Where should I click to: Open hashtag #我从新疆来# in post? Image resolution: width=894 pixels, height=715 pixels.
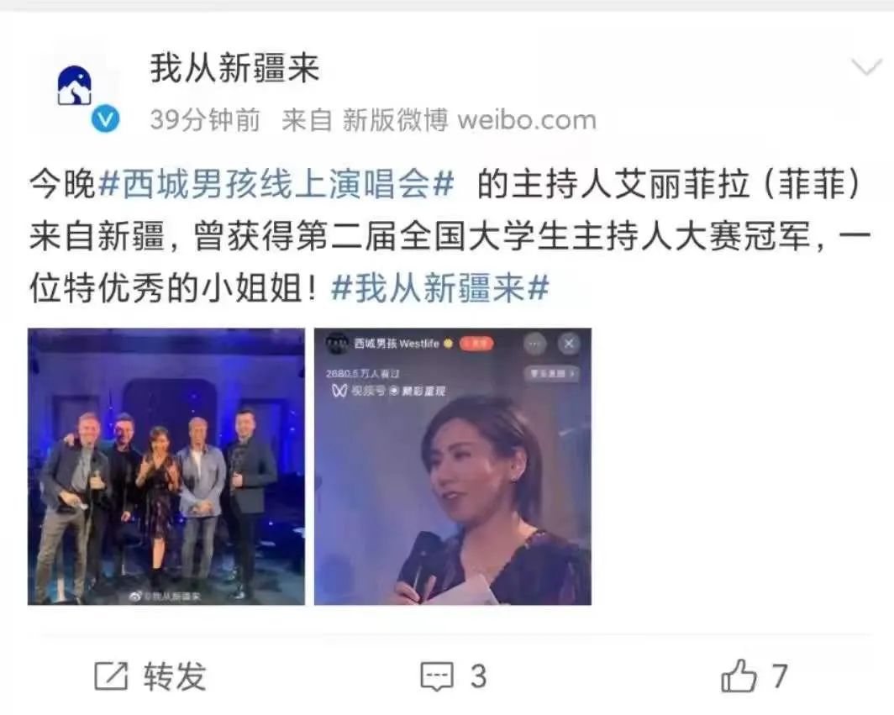click(440, 287)
